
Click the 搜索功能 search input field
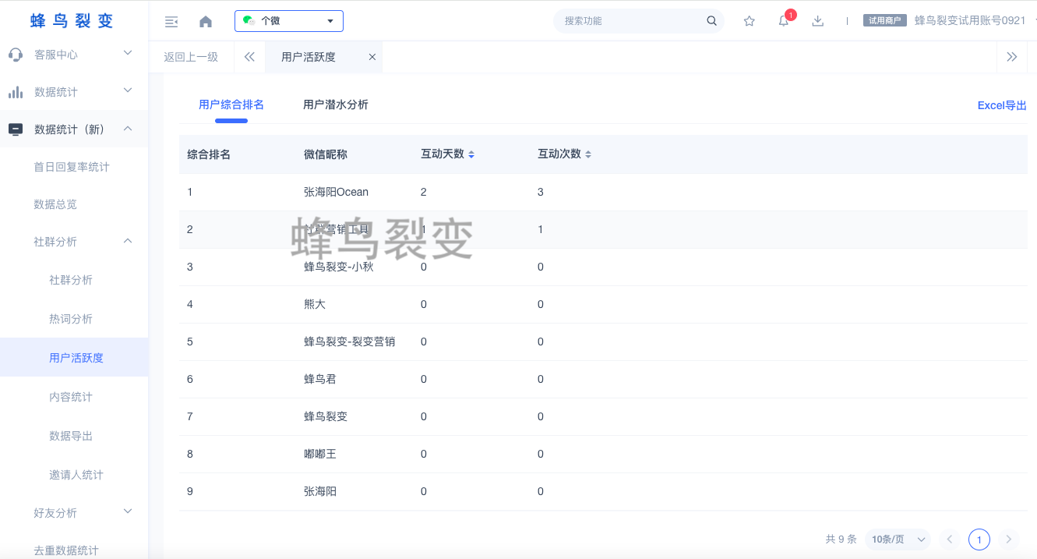pos(631,21)
